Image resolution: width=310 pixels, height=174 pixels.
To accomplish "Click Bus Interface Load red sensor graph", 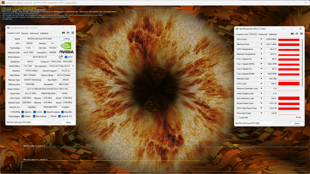I will click(289, 98).
